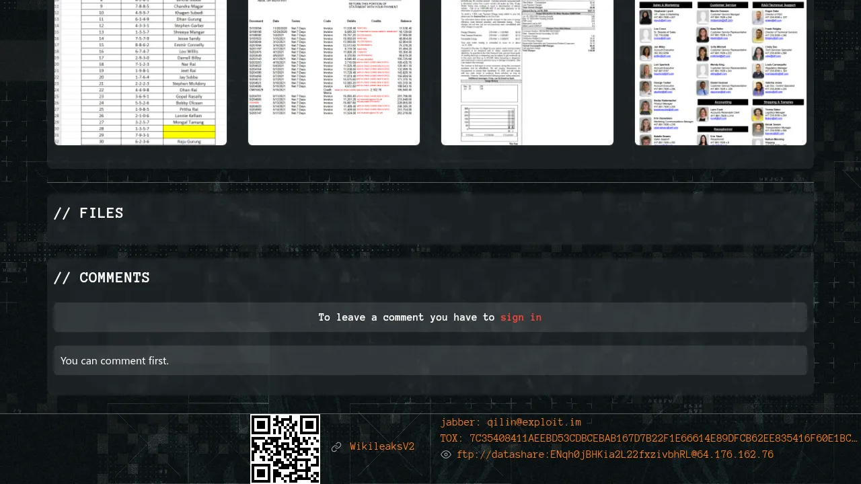The image size is (861, 484).
Task: Click the // FILES section heading
Action: click(x=88, y=214)
